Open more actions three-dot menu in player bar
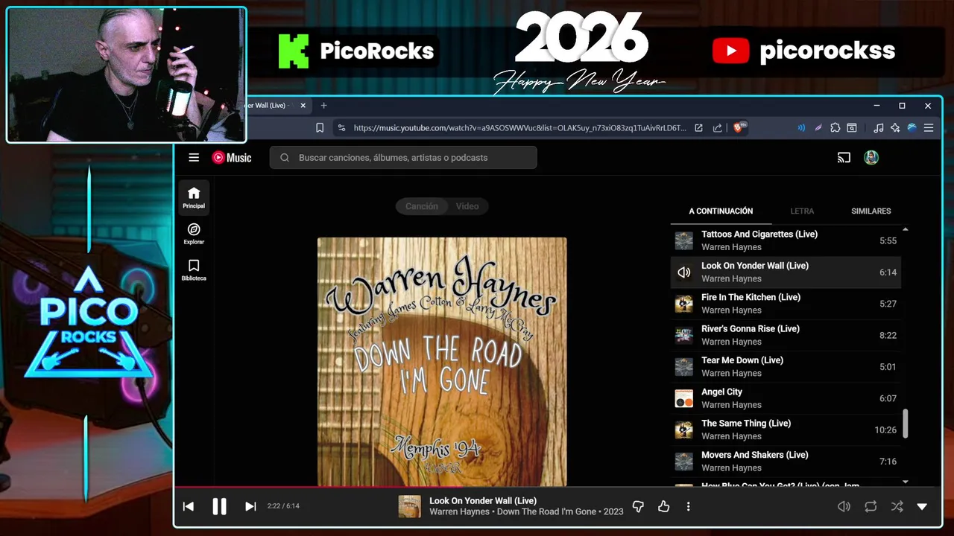954x536 pixels. [x=688, y=506]
